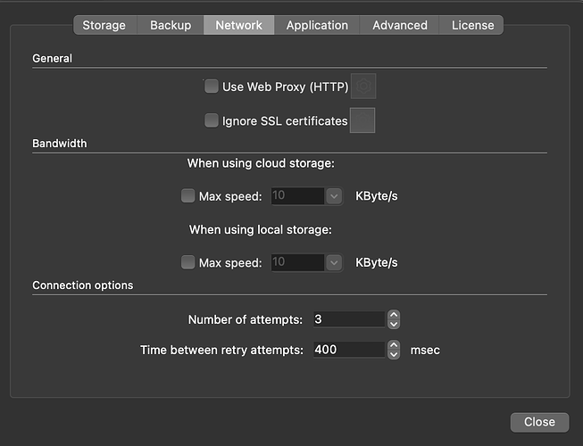Open the Backup tab

point(171,25)
